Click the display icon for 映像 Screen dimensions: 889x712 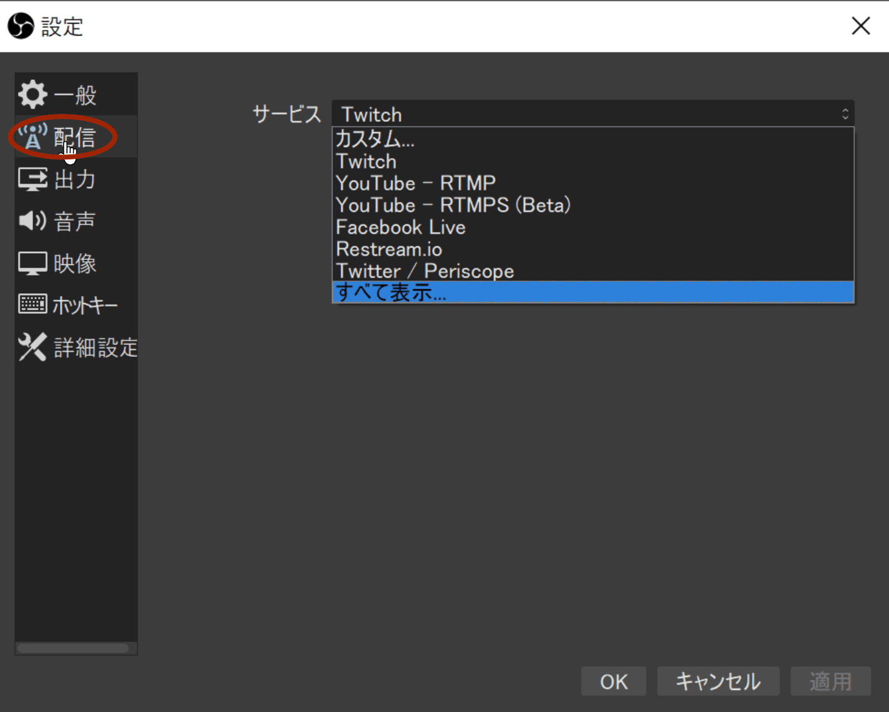tap(33, 263)
